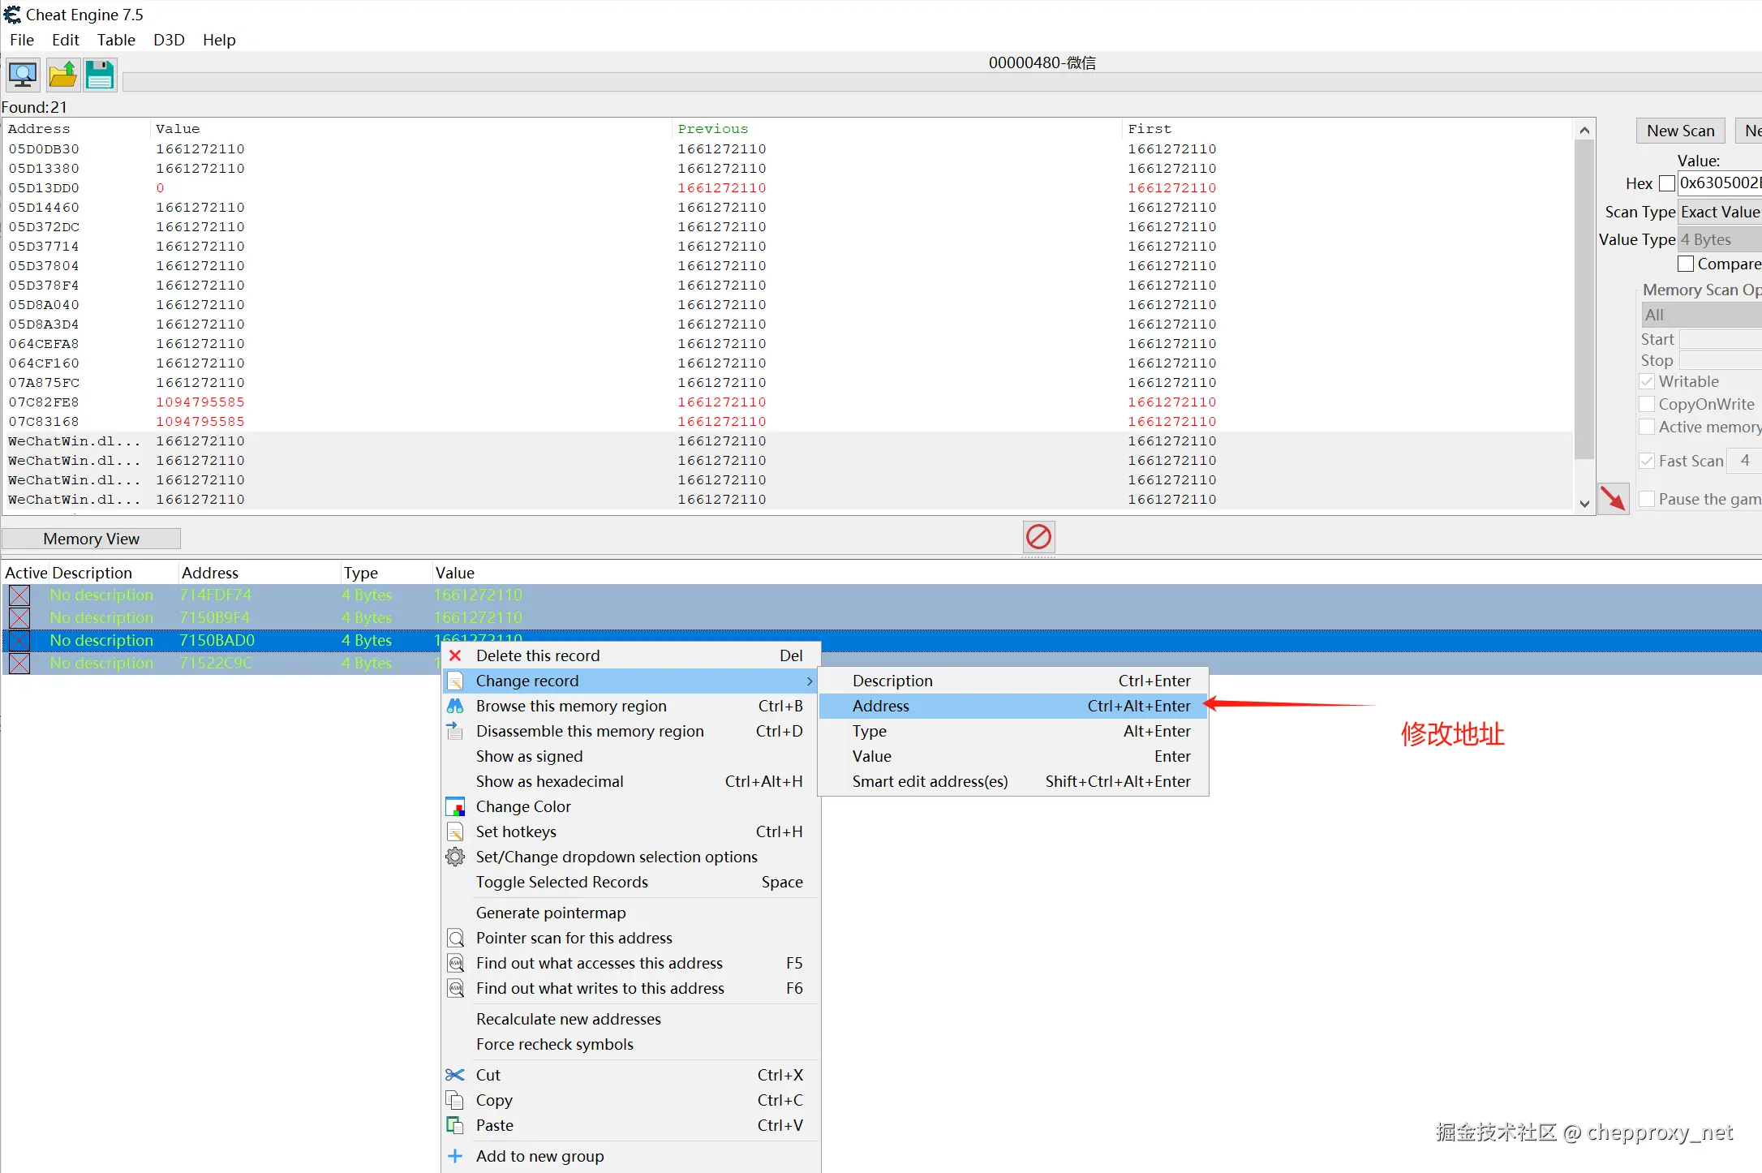
Task: Open the Value Type dropdown
Action: [x=1720, y=239]
